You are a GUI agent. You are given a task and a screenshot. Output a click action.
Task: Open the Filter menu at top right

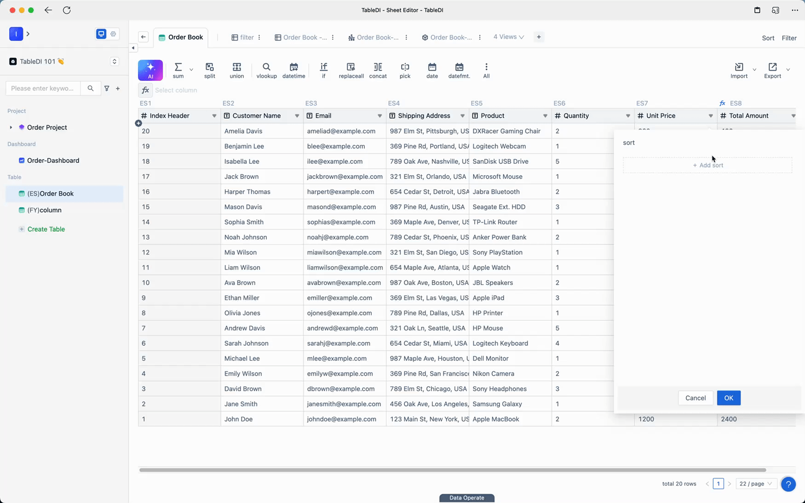(789, 38)
